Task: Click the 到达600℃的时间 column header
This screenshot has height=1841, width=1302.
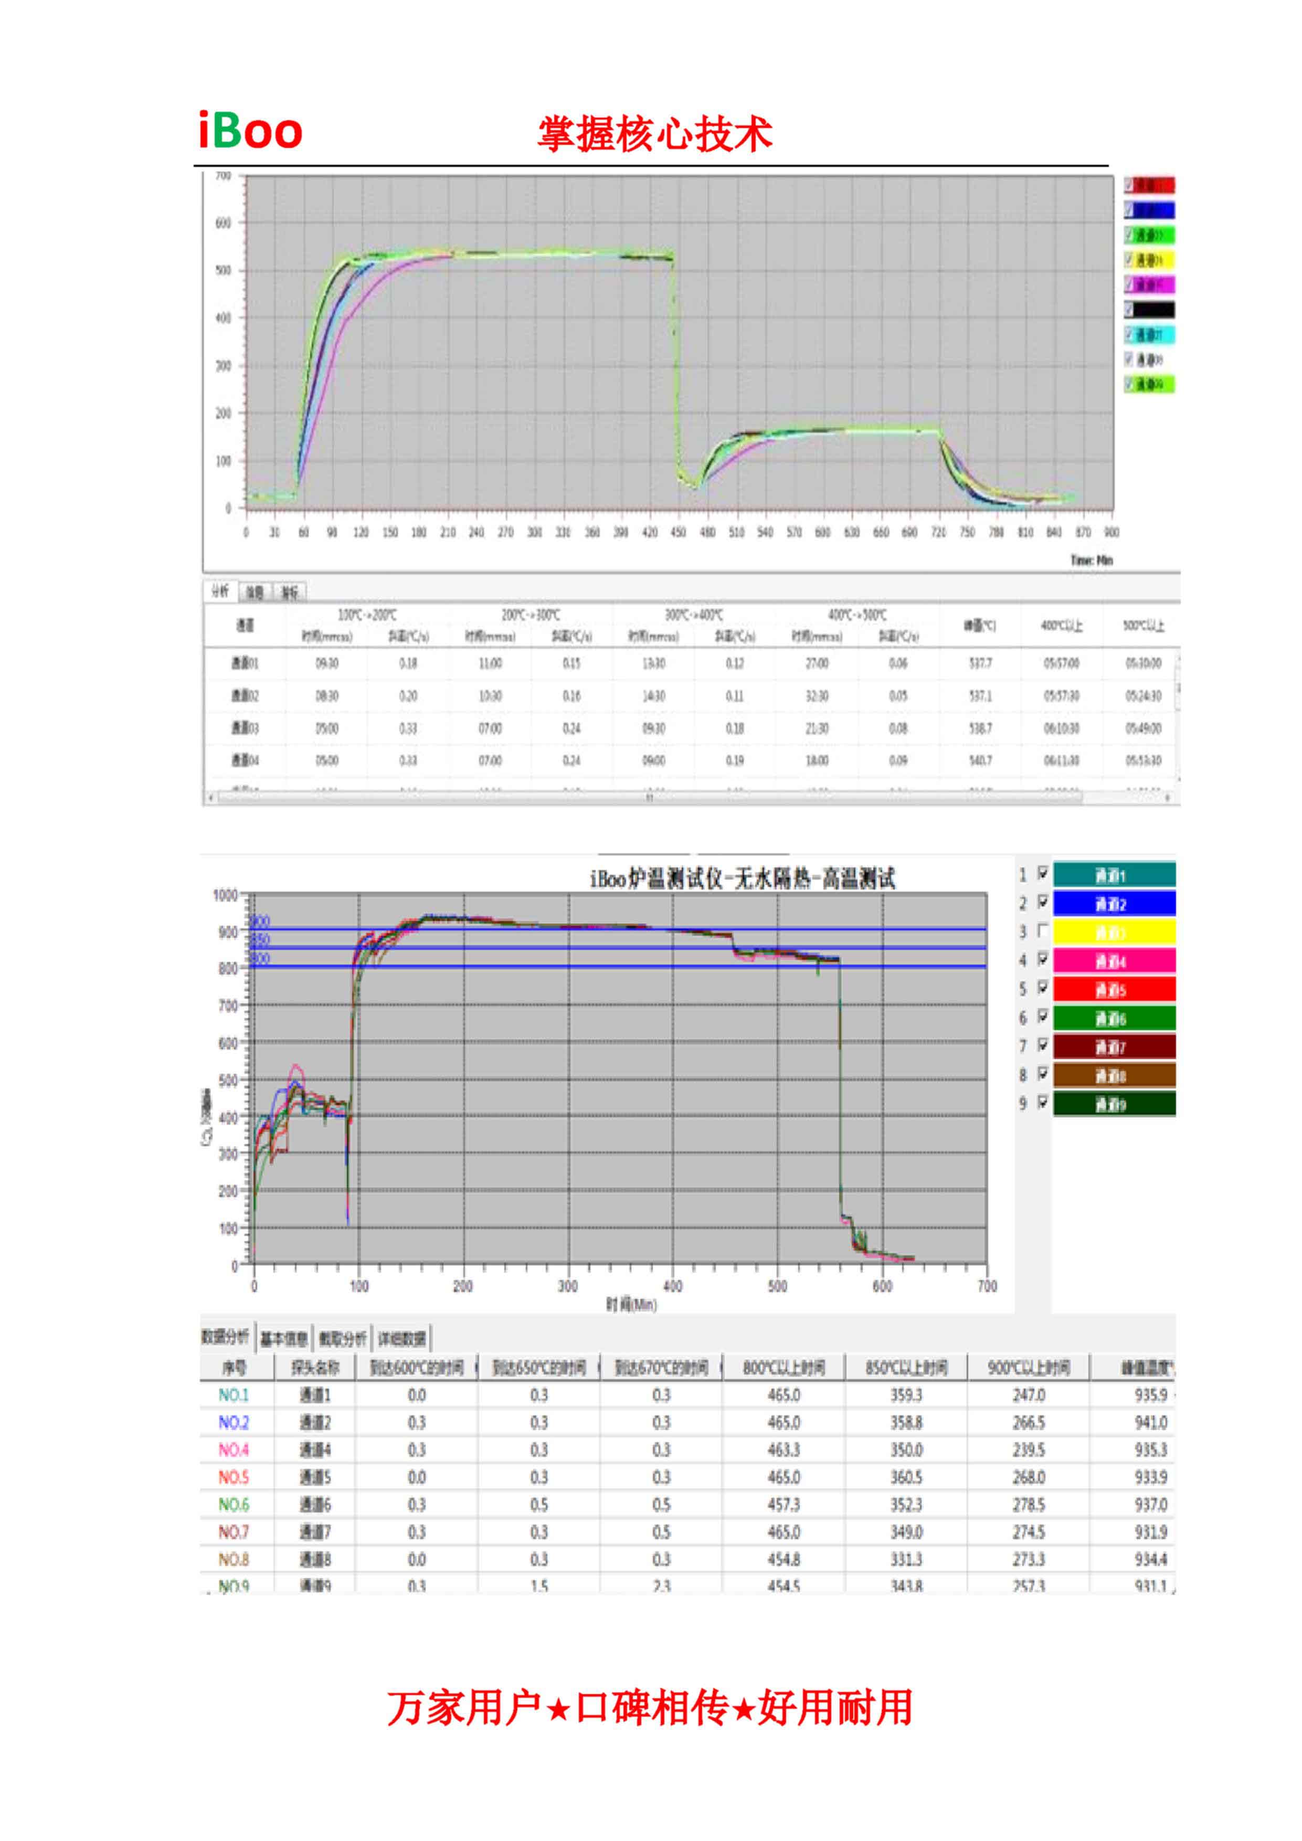Action: coord(417,1367)
